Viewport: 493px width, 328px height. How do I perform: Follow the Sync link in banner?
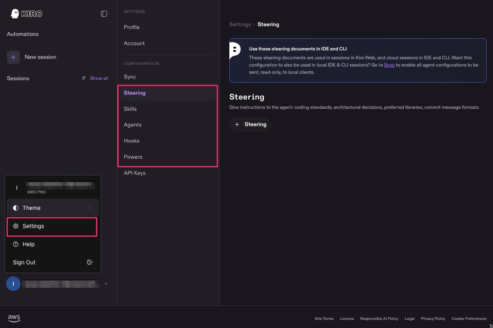click(x=389, y=65)
